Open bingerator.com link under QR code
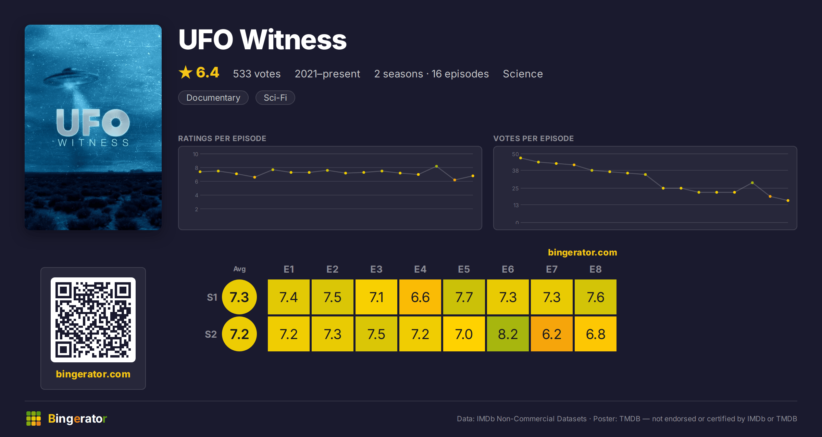This screenshot has height=437, width=822. (x=93, y=374)
